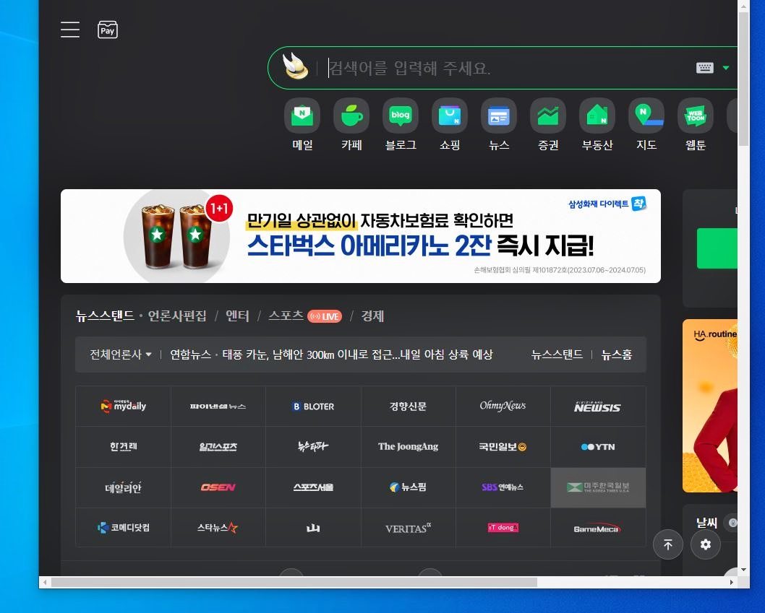Open the GameMeca press logo
The width and height of the screenshot is (765, 613).
click(x=598, y=528)
